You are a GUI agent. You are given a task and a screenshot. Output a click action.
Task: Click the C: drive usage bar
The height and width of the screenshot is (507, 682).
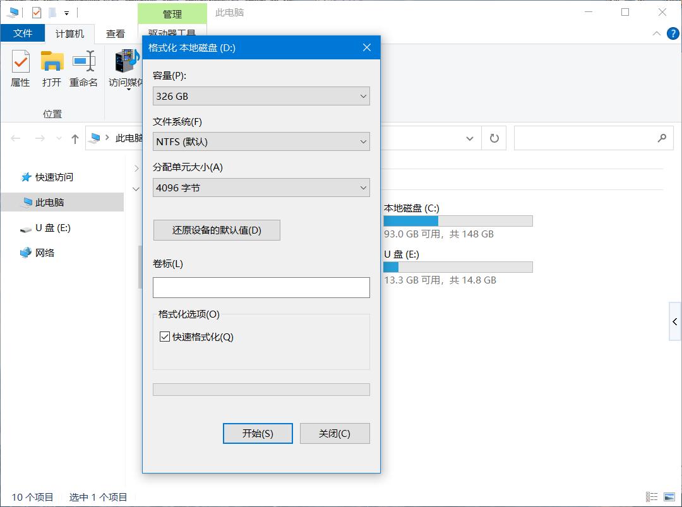point(457,220)
